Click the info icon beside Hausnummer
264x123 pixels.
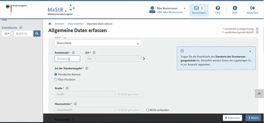[75, 104]
